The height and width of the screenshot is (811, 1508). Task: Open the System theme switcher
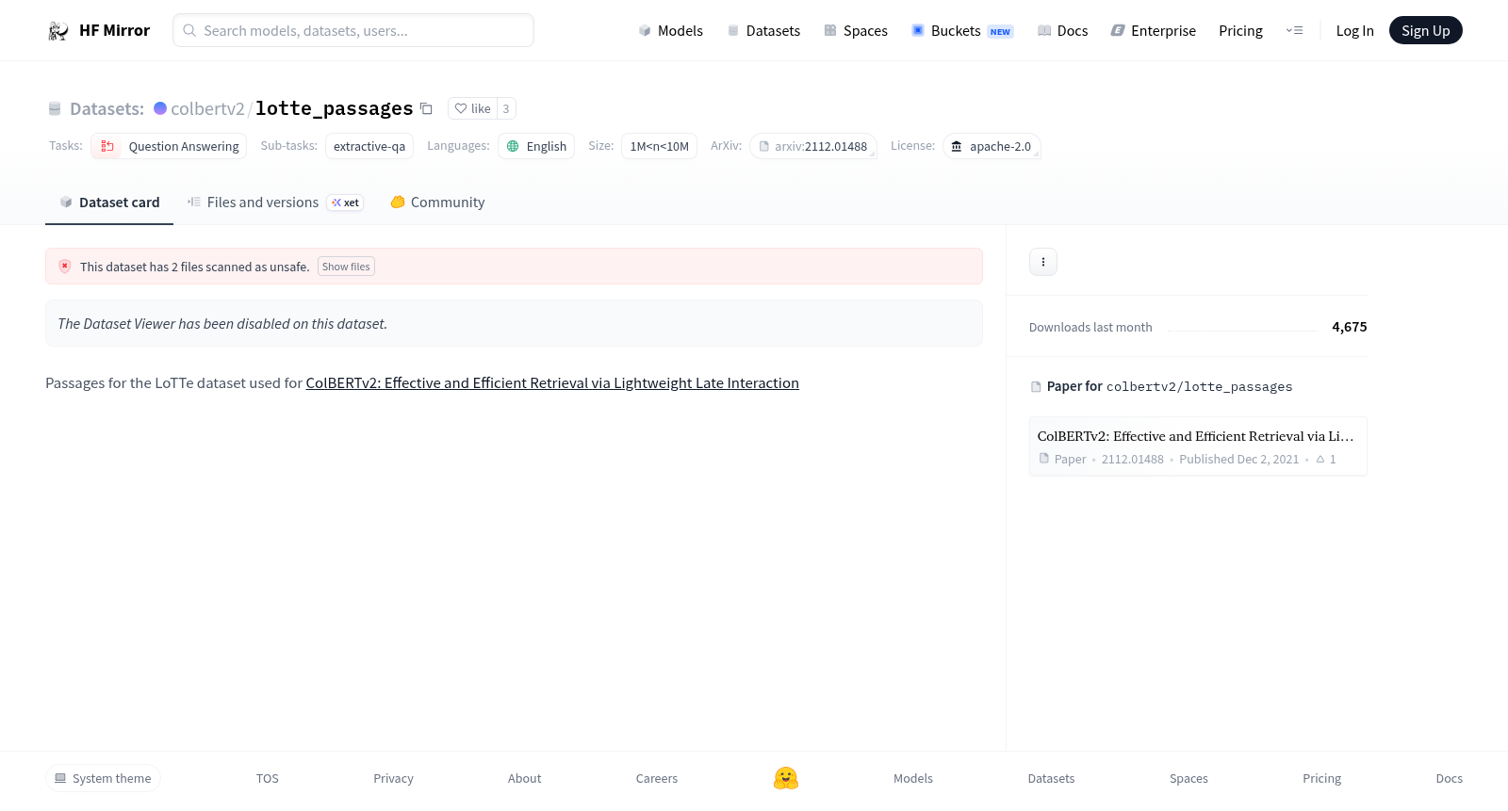[x=103, y=779]
